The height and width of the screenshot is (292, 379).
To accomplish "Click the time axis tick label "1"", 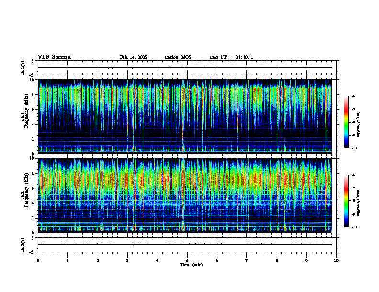I will click(67, 261).
